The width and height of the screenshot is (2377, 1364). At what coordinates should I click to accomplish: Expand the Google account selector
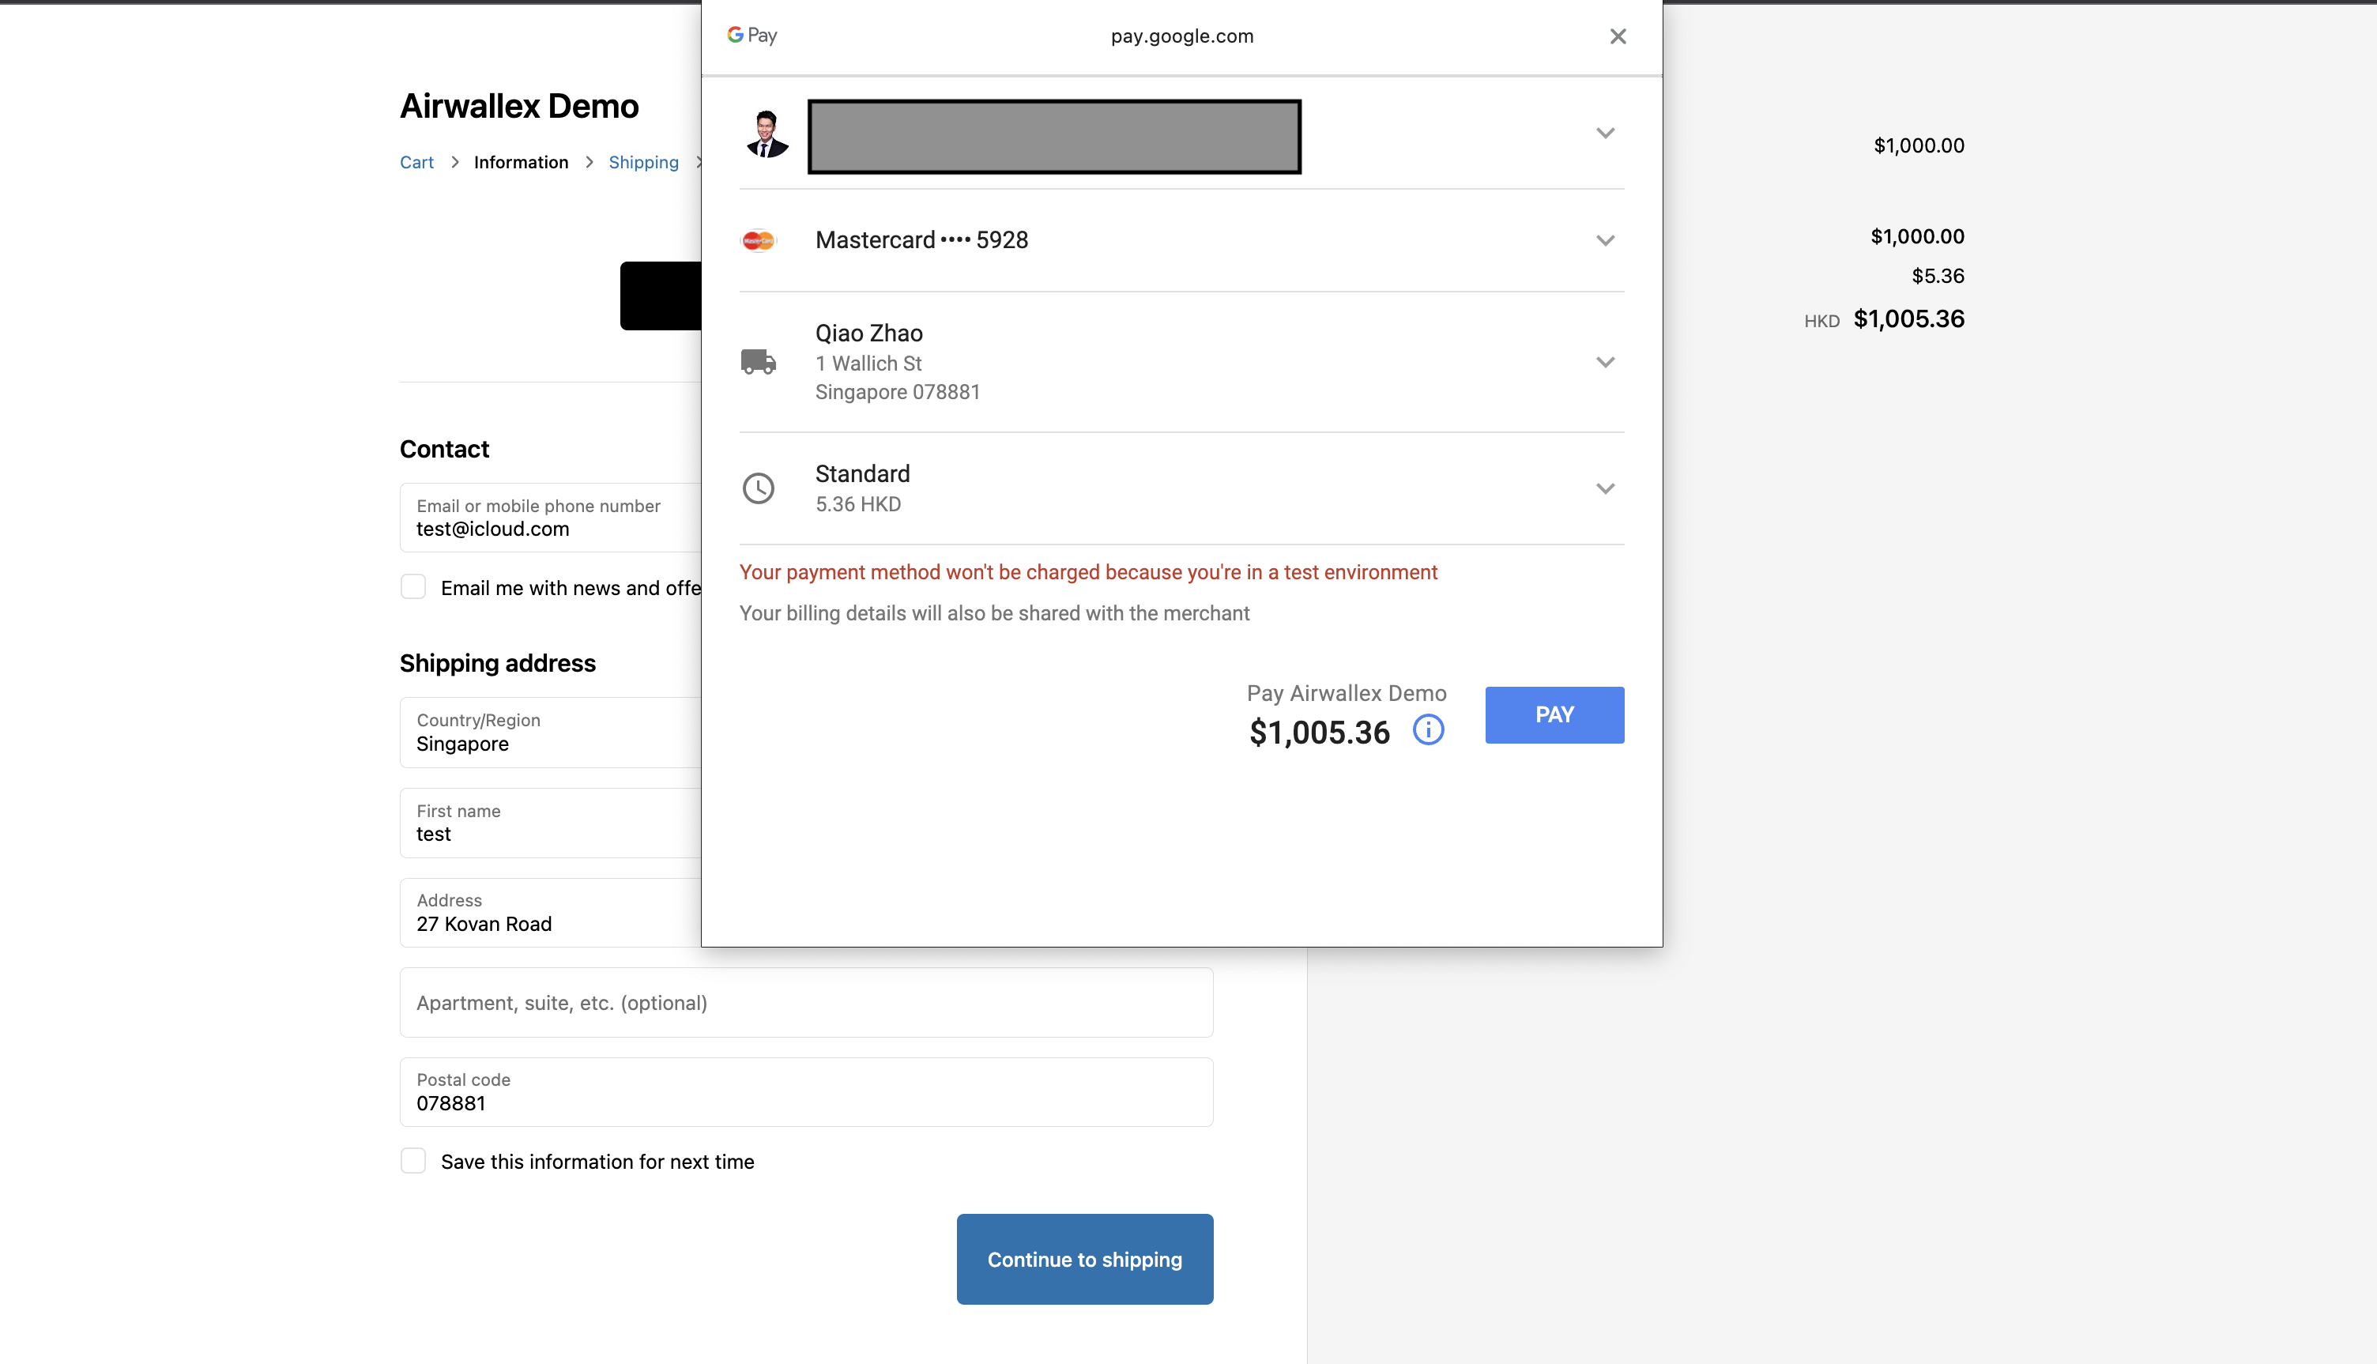click(x=1605, y=133)
